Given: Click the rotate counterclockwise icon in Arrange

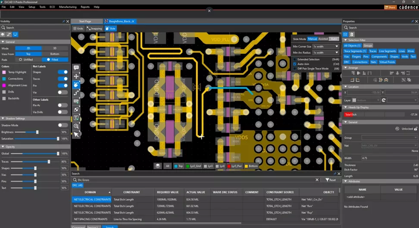Looking at the screenshot, I should click(352, 80).
